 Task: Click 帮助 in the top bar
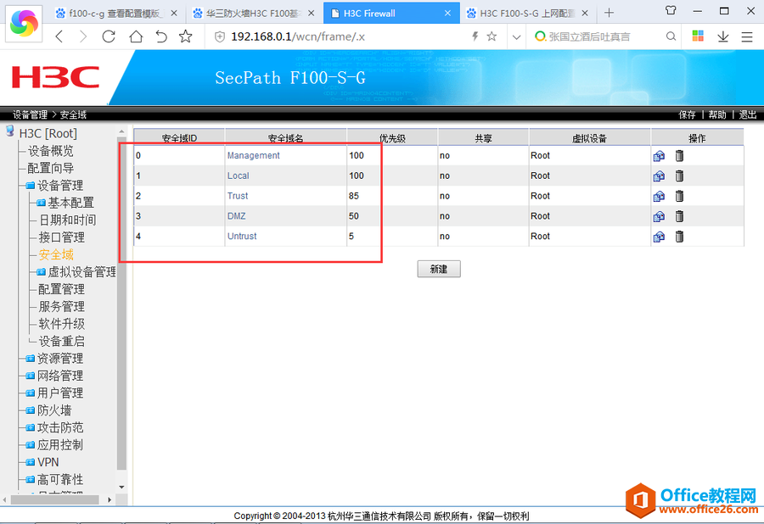click(x=717, y=114)
